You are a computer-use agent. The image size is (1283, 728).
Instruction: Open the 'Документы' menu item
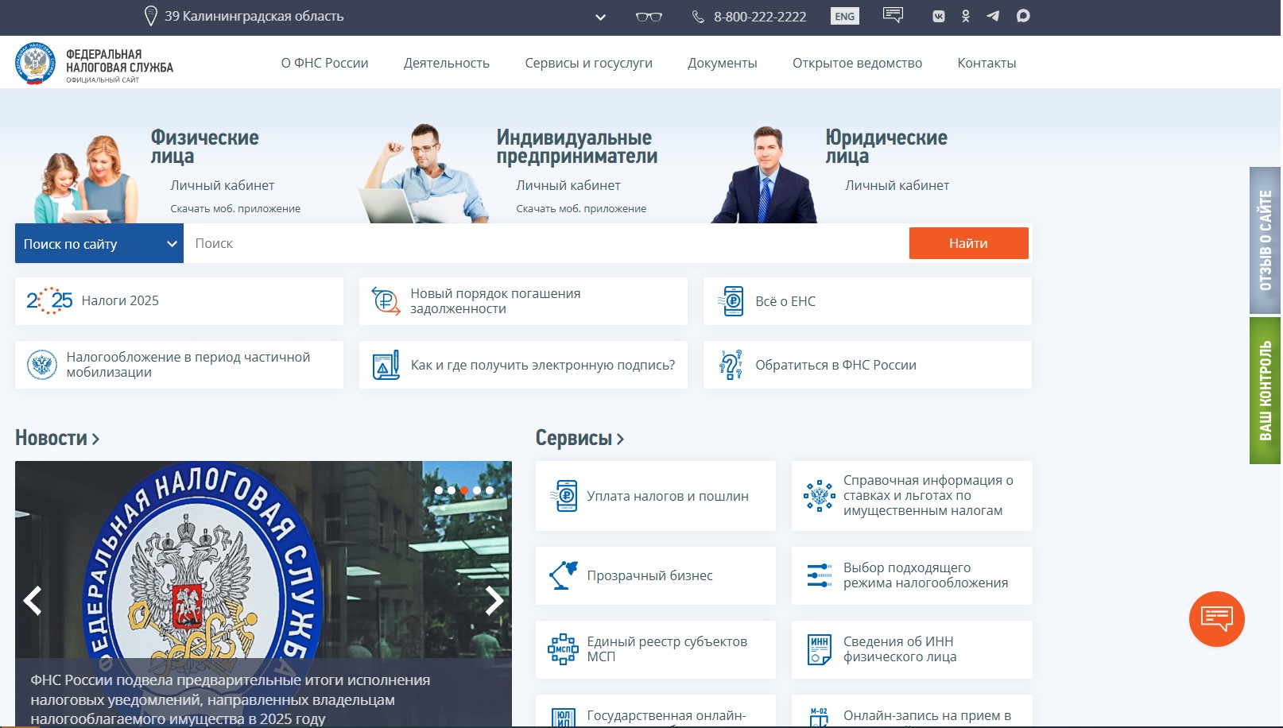coord(722,63)
